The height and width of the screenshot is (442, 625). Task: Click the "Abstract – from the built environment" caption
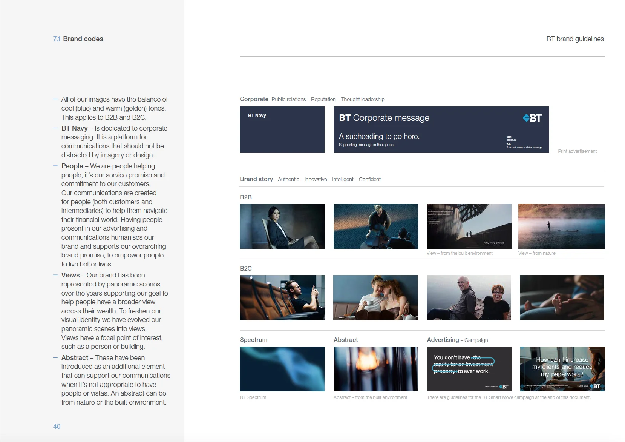point(370,397)
